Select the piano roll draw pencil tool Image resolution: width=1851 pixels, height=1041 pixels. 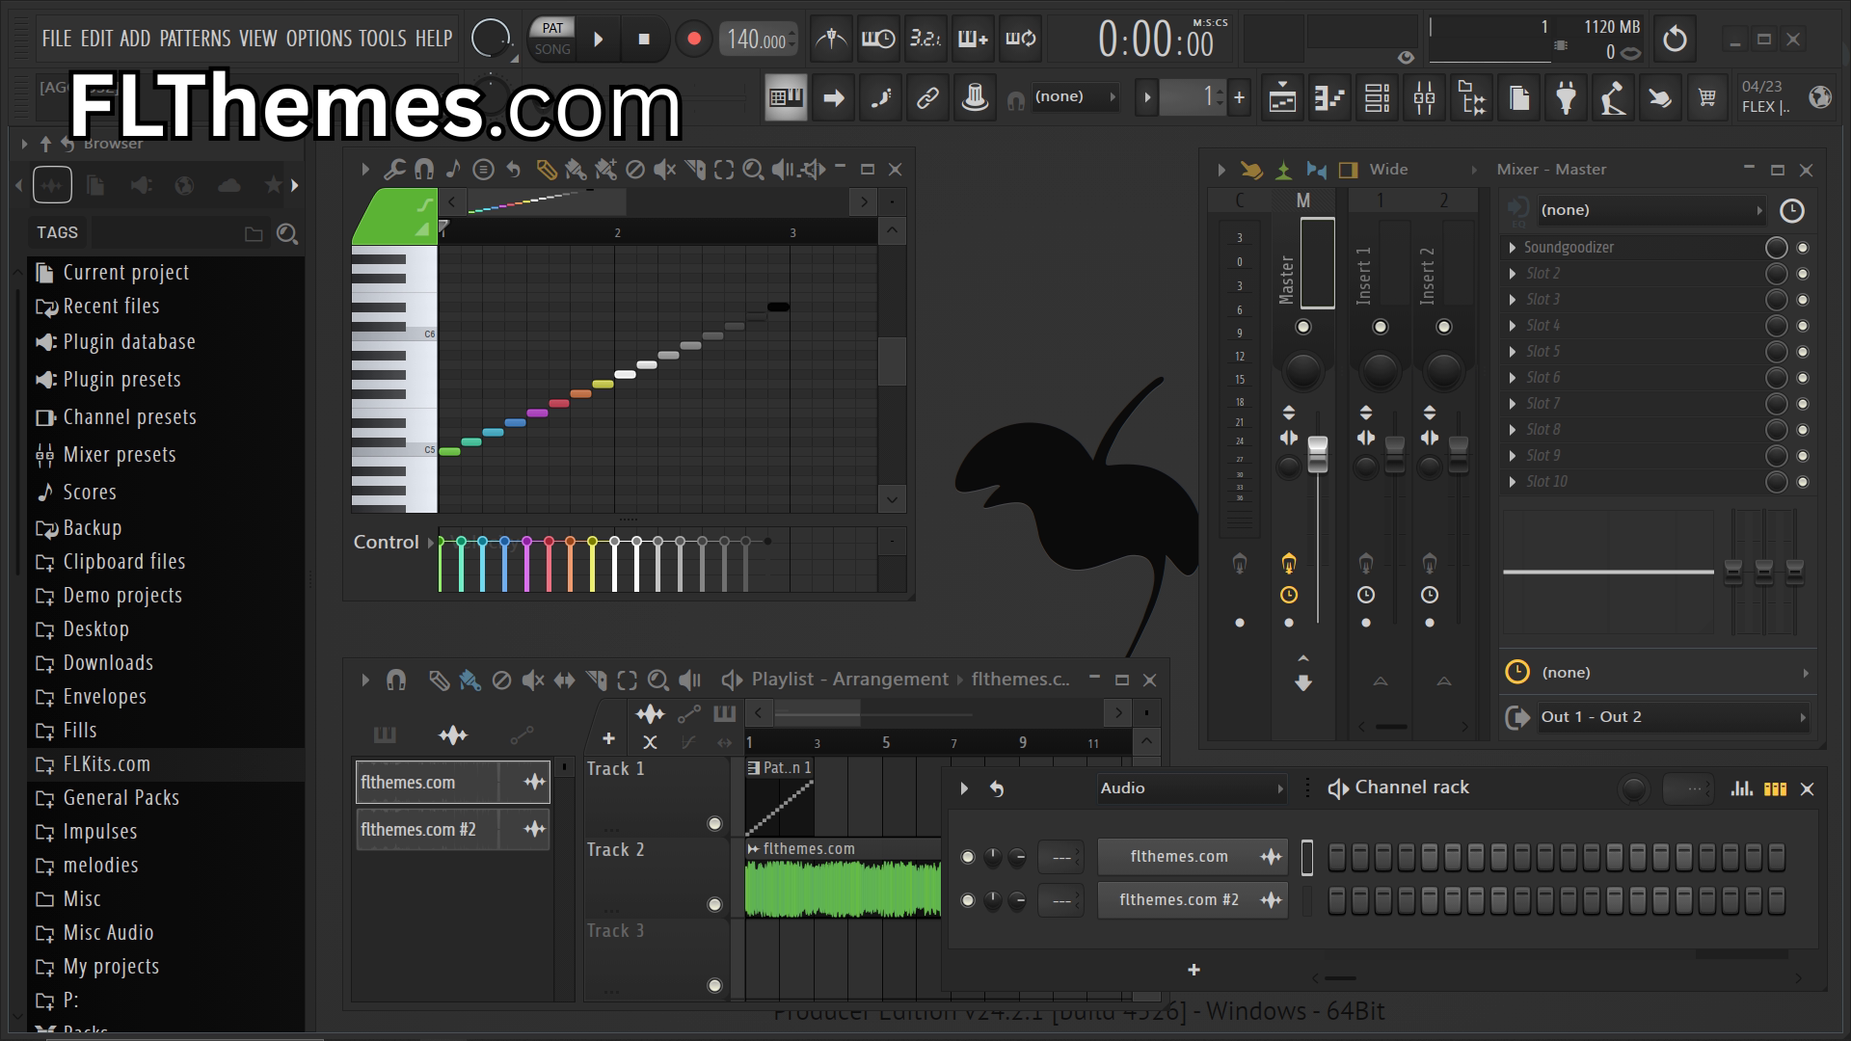[x=546, y=170]
